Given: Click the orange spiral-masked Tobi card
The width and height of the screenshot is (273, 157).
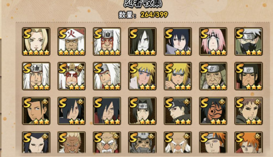Looking at the screenshot, I should 213,111.
